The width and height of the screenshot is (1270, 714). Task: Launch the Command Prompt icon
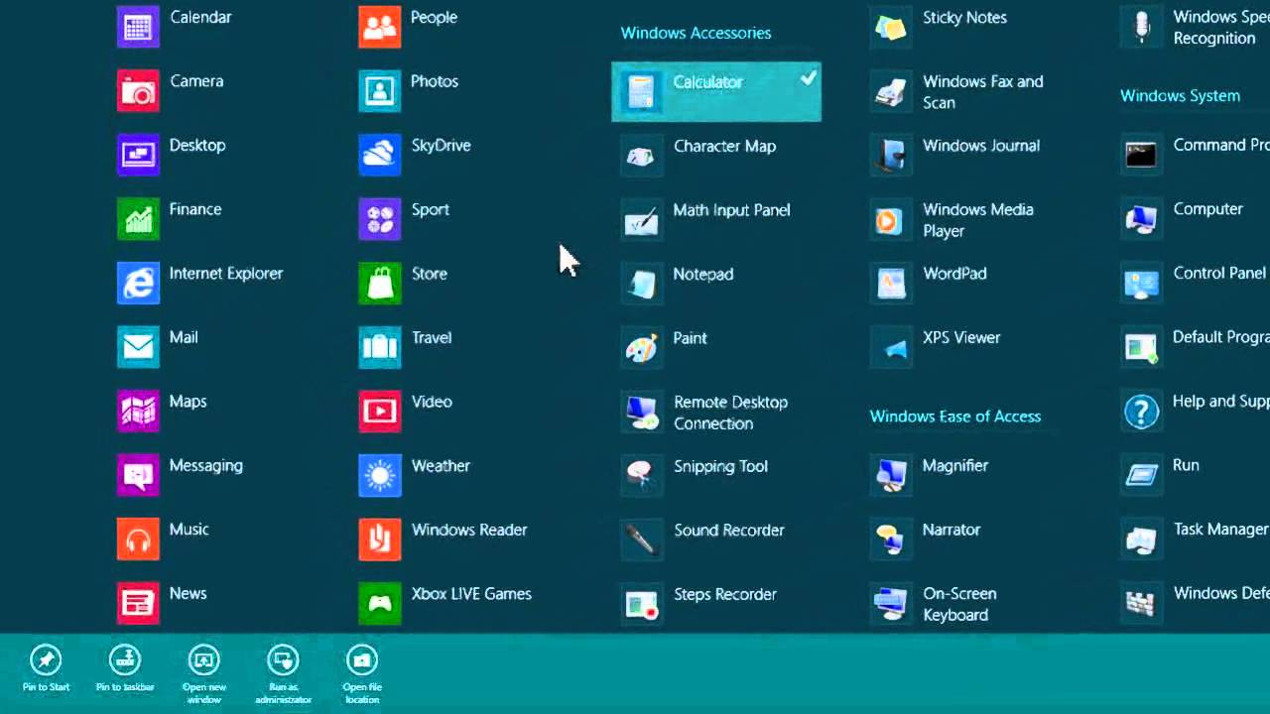click(1141, 155)
